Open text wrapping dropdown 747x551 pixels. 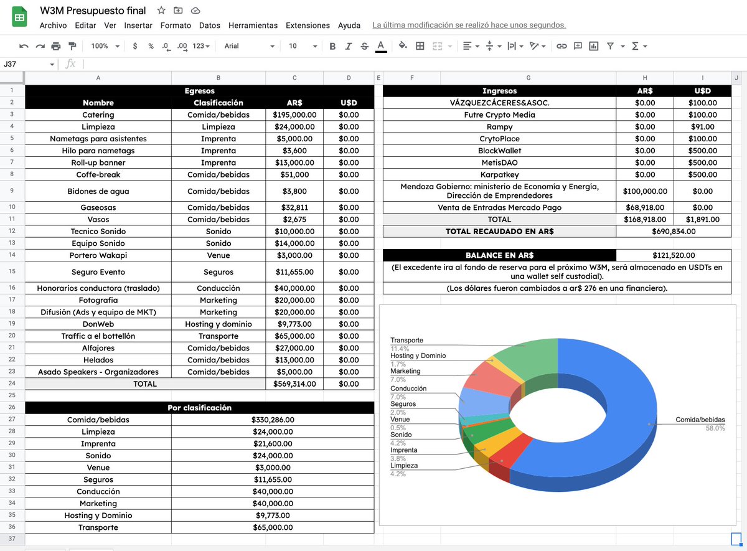click(x=514, y=46)
